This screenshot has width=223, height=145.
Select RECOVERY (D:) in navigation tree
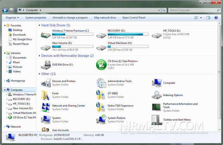pos(21,99)
